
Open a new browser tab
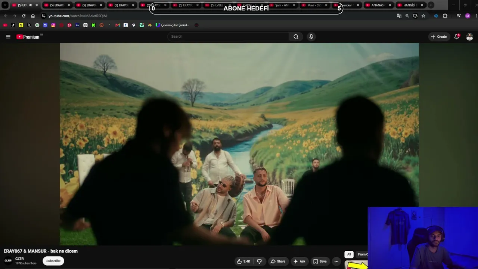(431, 5)
